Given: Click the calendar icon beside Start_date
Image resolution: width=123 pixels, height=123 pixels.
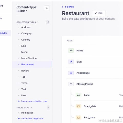Looking at the screenshot, I should tap(78, 106).
